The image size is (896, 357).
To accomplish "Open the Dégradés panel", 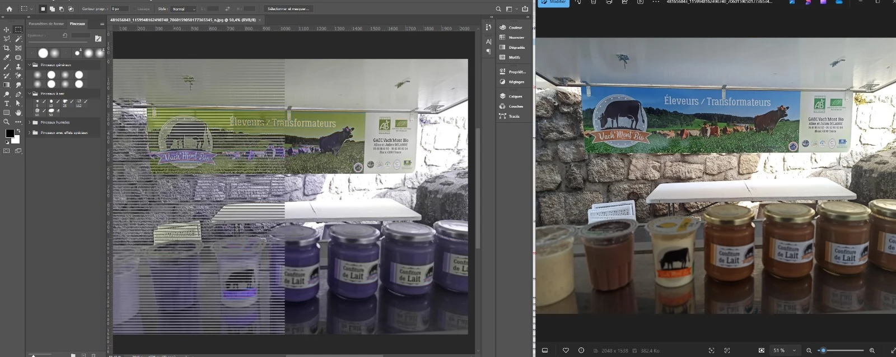I will [512, 47].
